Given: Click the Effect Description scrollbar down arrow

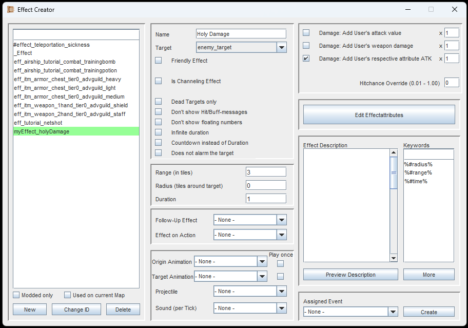Looking at the screenshot, I should (x=394, y=258).
